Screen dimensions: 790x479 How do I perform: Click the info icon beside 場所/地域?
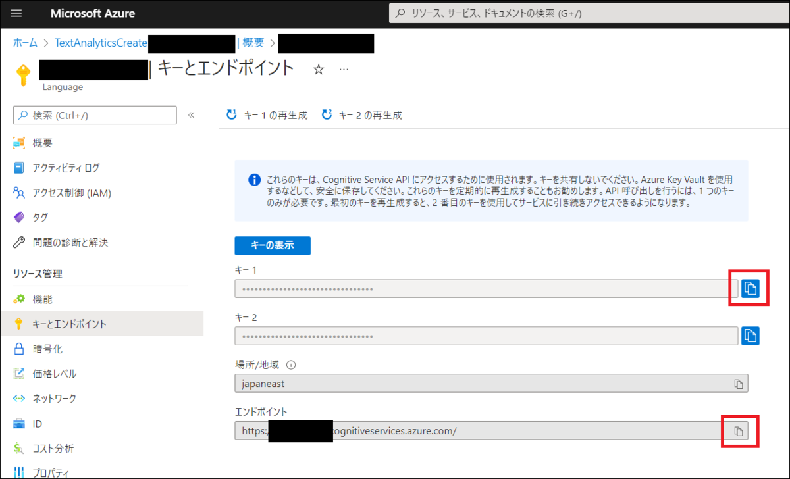click(x=291, y=365)
